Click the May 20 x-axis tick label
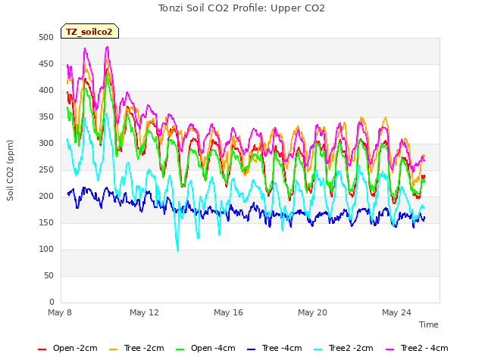 (x=312, y=312)
